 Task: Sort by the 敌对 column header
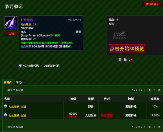107,99
